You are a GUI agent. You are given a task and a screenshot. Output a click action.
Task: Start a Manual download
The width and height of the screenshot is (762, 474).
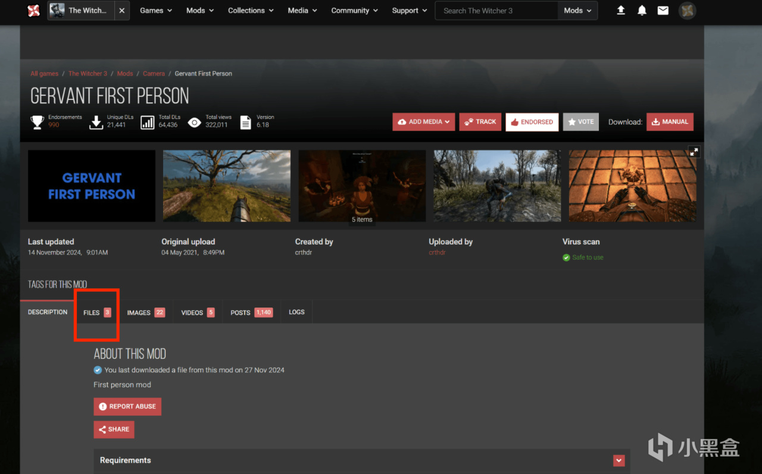coord(670,122)
